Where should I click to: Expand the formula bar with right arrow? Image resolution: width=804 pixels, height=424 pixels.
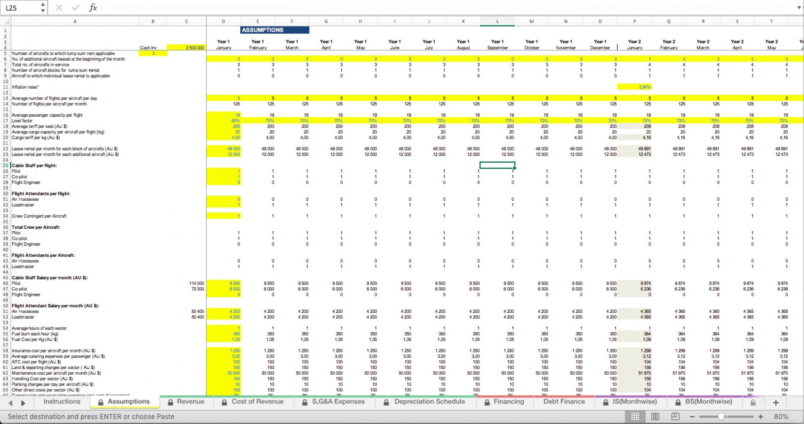coord(799,8)
